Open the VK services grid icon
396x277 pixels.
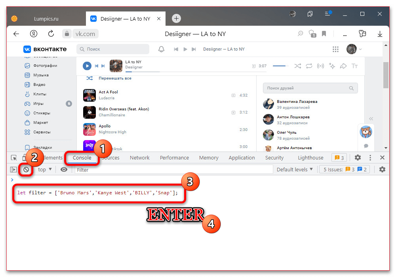tap(335, 49)
